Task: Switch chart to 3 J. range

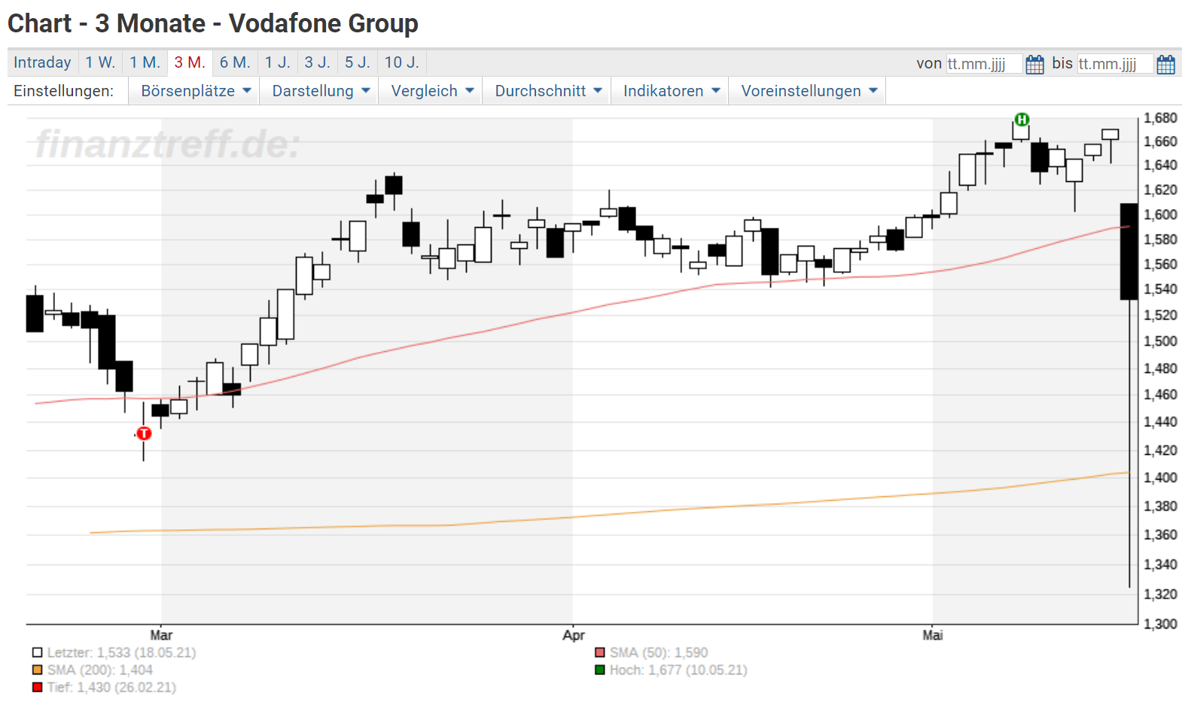Action: tap(317, 62)
